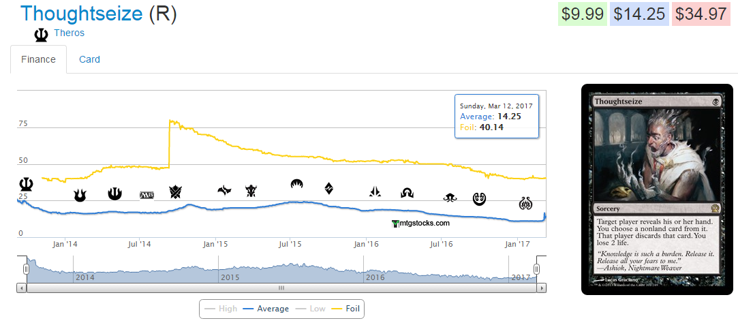Select the Dragons of Tarkir set marker
The height and width of the screenshot is (323, 738).
pyautogui.click(x=251, y=191)
